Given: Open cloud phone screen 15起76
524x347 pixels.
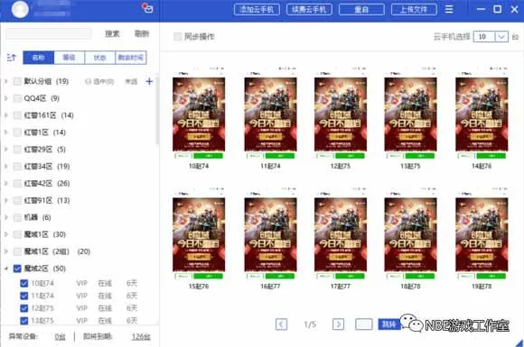Looking at the screenshot, I should click(x=199, y=234).
